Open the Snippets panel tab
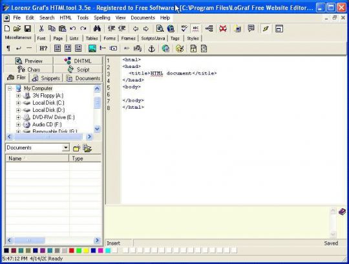Screen dimensions: 349x264 click(x=46, y=78)
